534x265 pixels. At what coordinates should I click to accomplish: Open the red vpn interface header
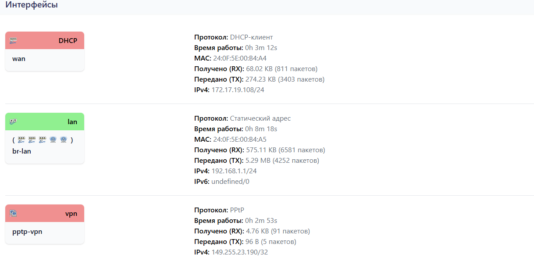pos(45,213)
